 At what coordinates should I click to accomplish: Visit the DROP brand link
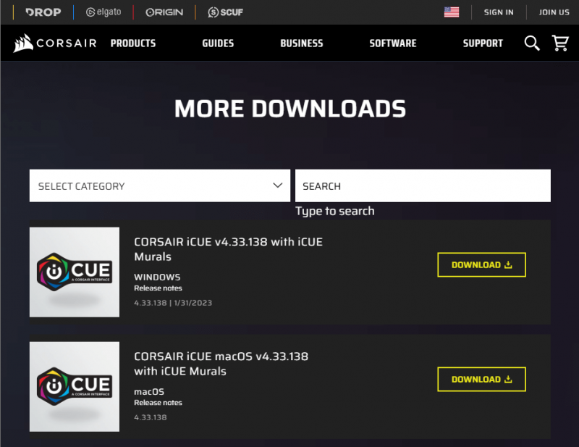coord(43,12)
